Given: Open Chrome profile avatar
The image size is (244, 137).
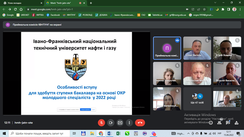Looking at the screenshot, I should pos(234,9).
